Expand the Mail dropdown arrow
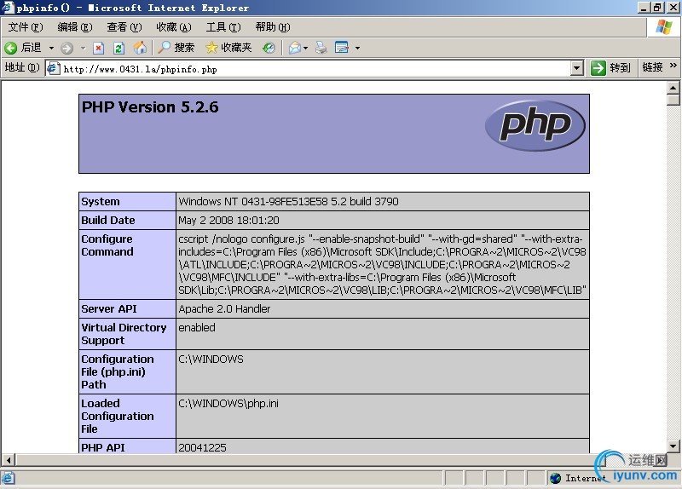The image size is (682, 489). 306,48
